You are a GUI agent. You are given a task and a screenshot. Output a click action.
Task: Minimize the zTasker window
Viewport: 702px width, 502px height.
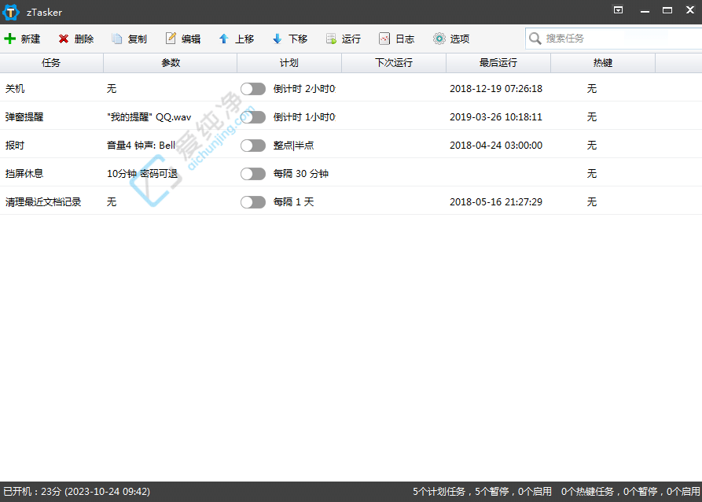coord(645,10)
